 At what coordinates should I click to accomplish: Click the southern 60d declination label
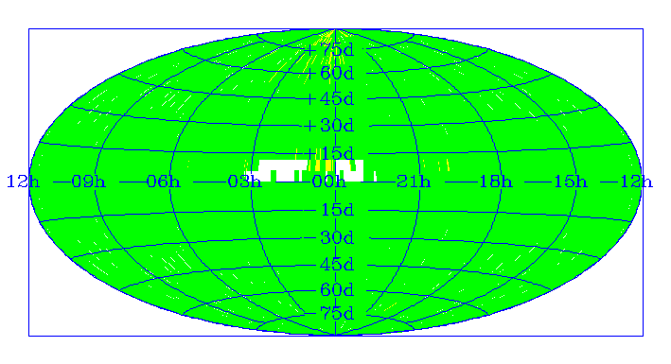(x=337, y=290)
